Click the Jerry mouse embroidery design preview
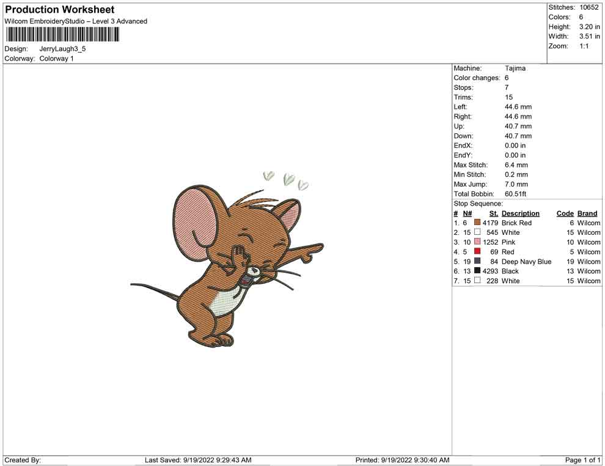The height and width of the screenshot is (466, 605). pyautogui.click(x=227, y=259)
